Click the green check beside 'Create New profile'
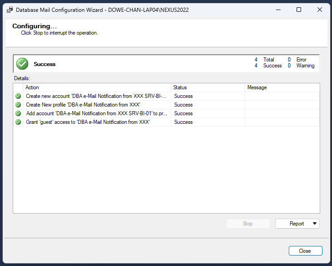The height and width of the screenshot is (266, 332). point(18,105)
